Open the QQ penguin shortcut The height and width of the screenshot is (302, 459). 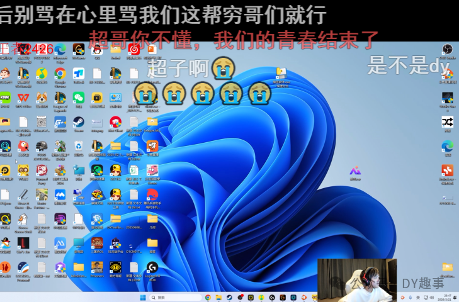(97, 52)
